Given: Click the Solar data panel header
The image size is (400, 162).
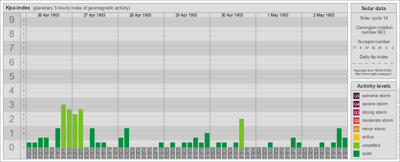Looking at the screenshot, I should [x=373, y=8].
